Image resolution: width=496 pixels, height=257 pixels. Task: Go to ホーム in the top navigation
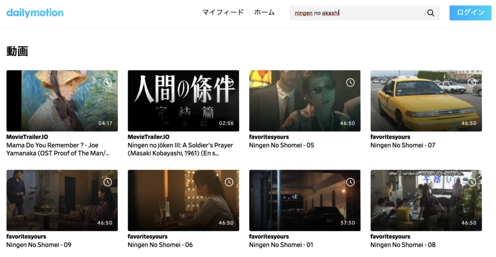[264, 12]
